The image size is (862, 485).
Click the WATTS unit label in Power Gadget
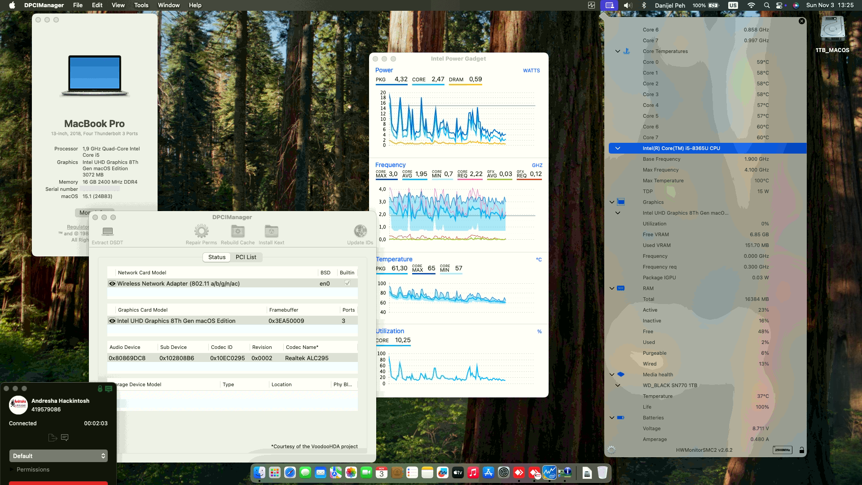click(531, 71)
